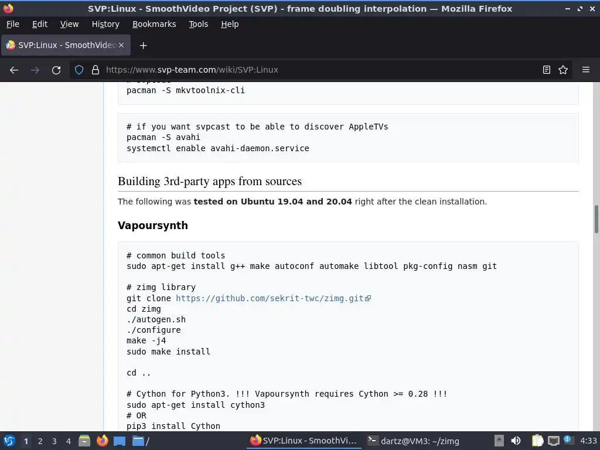Open the taskbar start menu icon
Image resolution: width=600 pixels, height=450 pixels.
9,441
